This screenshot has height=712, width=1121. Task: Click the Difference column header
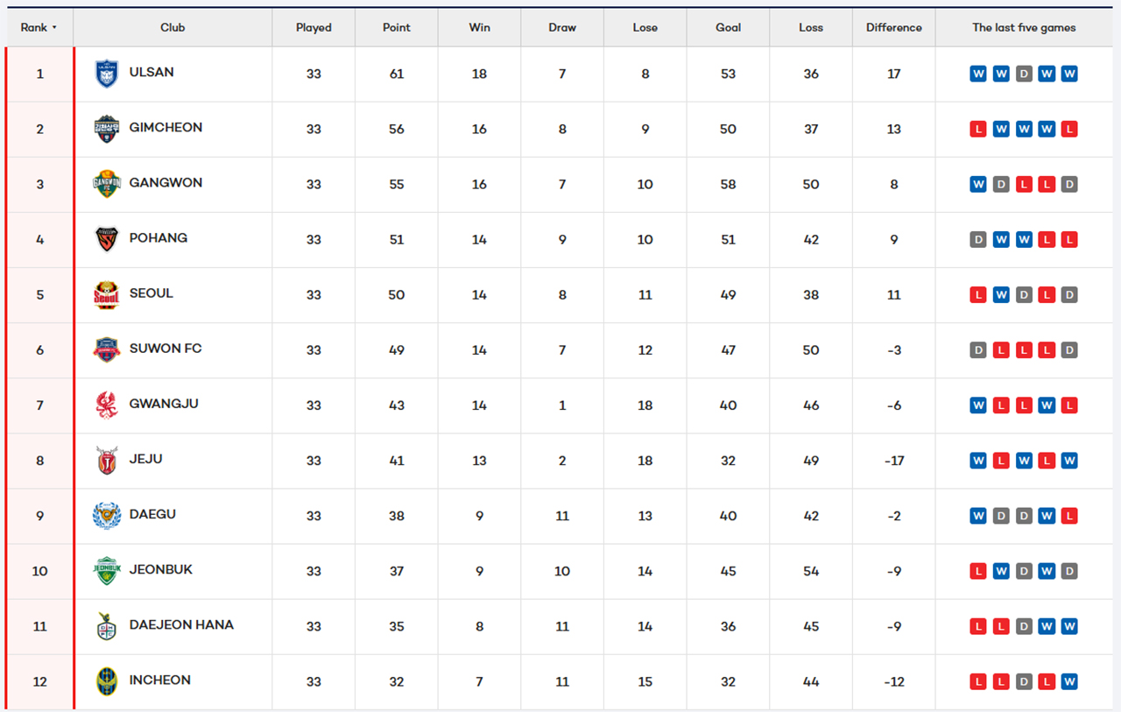893,28
